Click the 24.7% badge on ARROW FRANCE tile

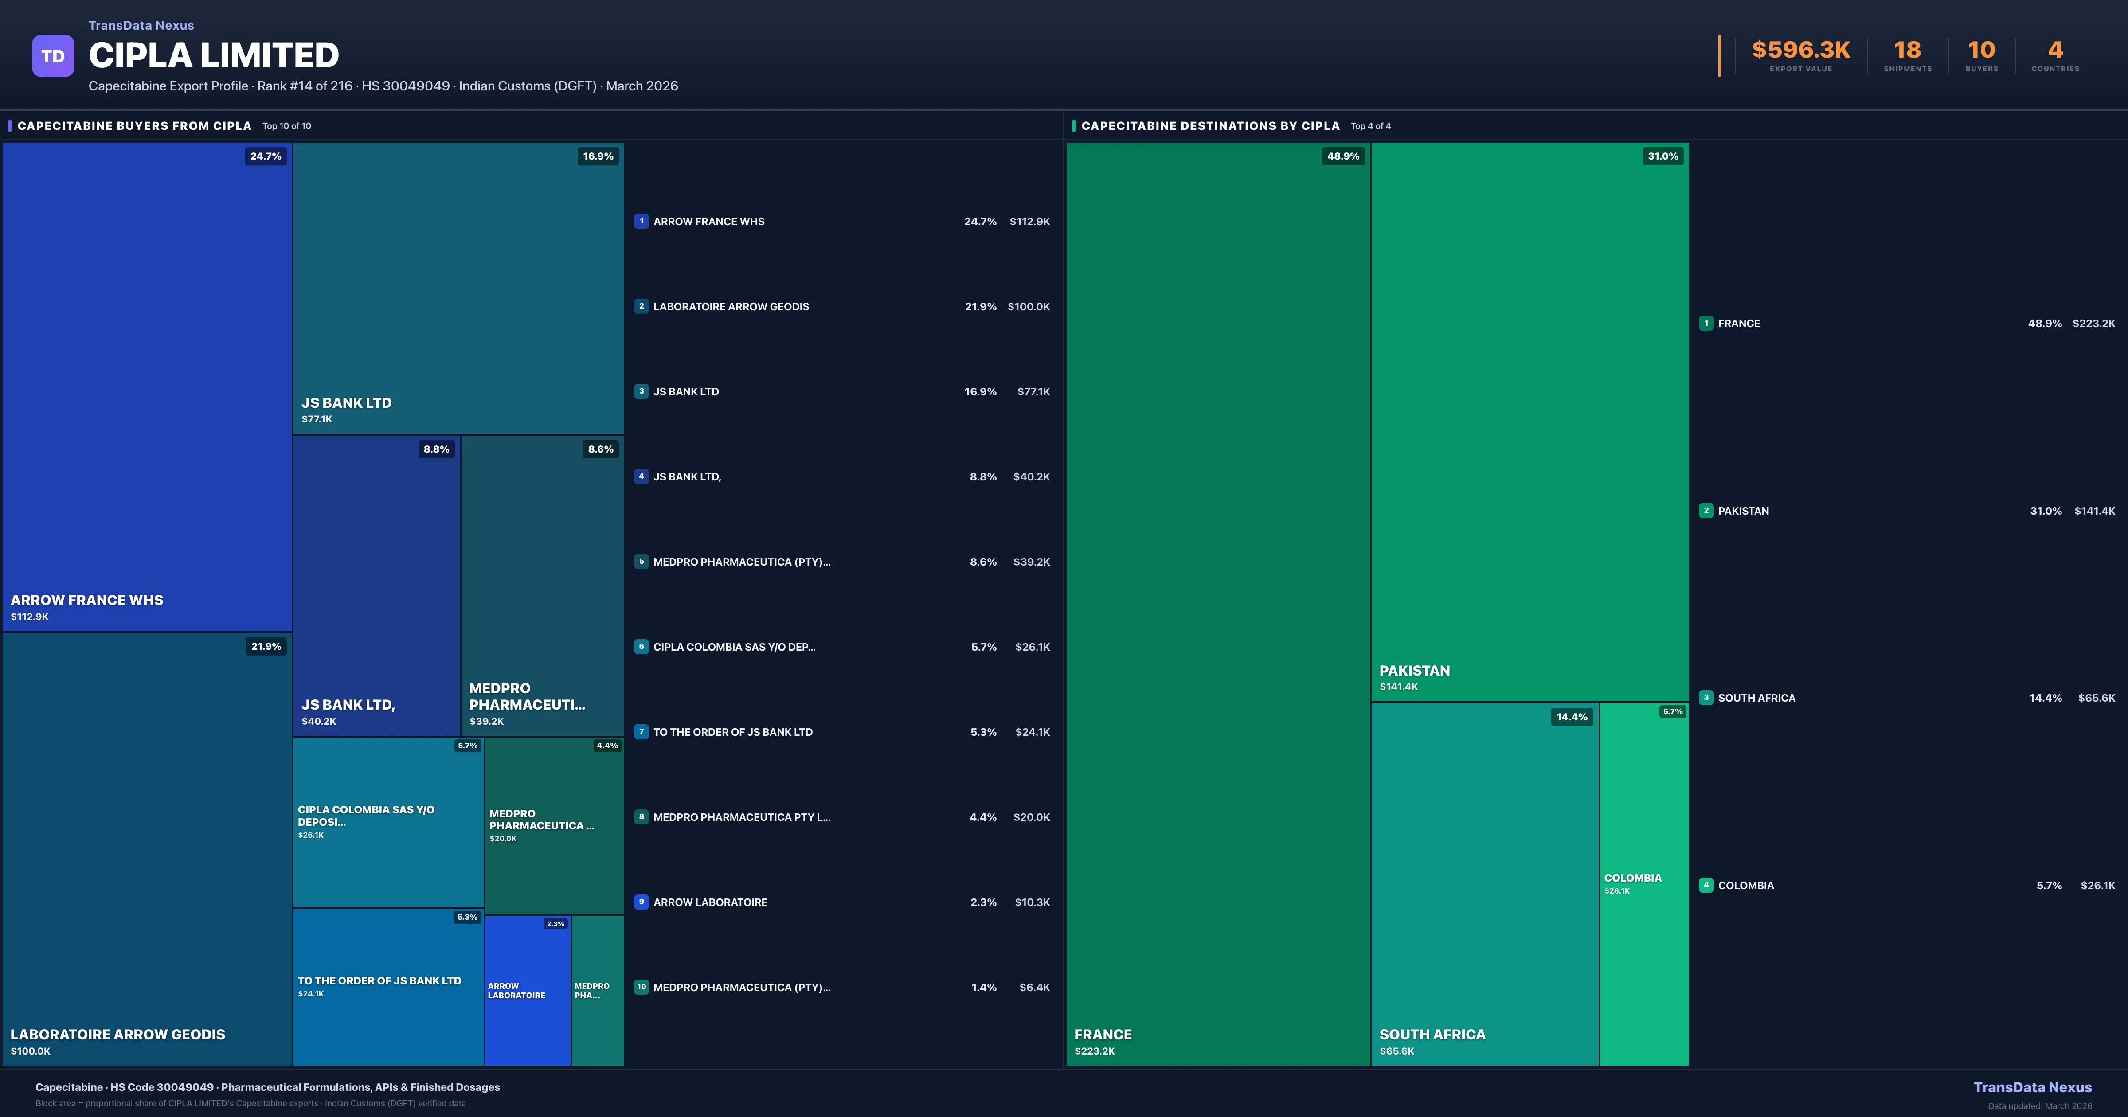pos(265,156)
